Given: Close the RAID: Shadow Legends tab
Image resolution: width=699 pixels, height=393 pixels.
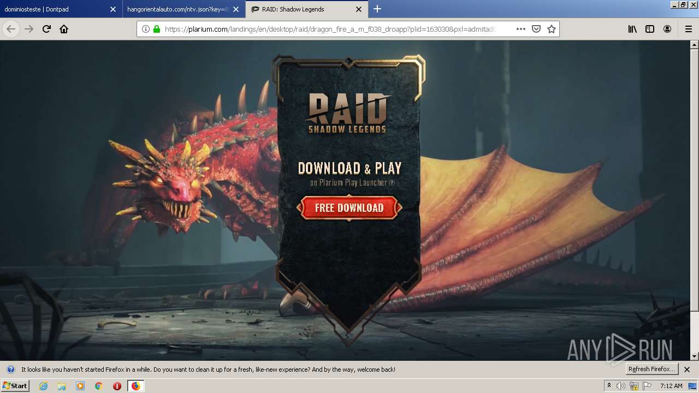Looking at the screenshot, I should click(x=359, y=9).
